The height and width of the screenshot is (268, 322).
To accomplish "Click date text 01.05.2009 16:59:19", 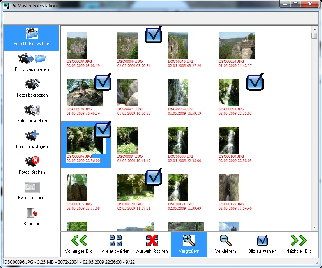I will [x=184, y=113].
